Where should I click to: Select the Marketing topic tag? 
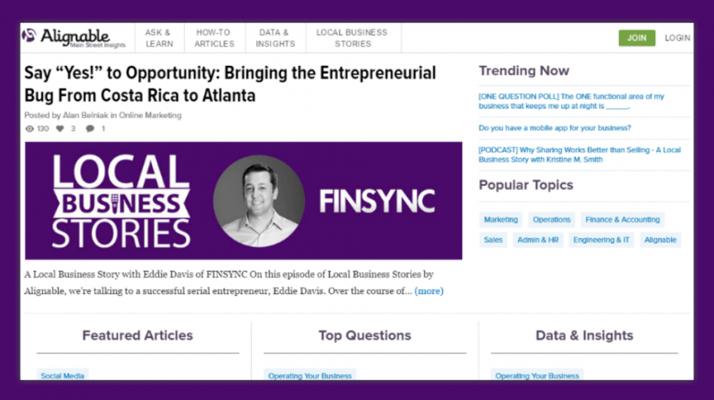tap(501, 219)
